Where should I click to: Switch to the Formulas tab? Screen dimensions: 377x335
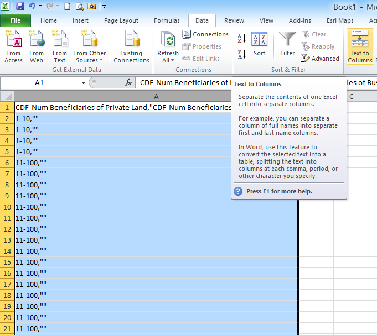(167, 20)
